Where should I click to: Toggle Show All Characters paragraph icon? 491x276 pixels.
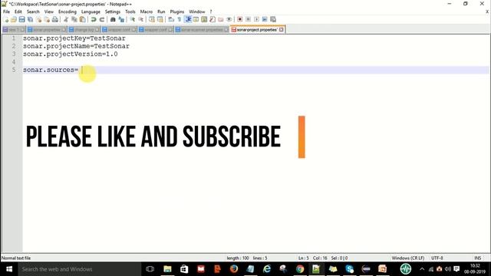pos(180,19)
